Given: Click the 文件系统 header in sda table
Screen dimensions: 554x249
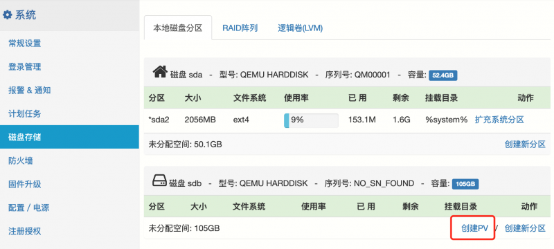Looking at the screenshot, I should pyautogui.click(x=249, y=98).
